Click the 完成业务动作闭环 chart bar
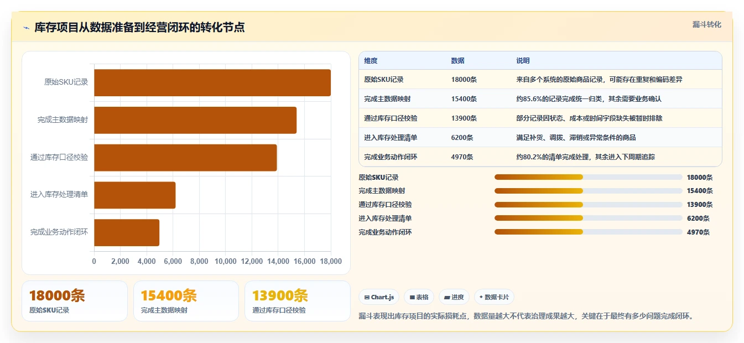The image size is (744, 343). pyautogui.click(x=127, y=232)
